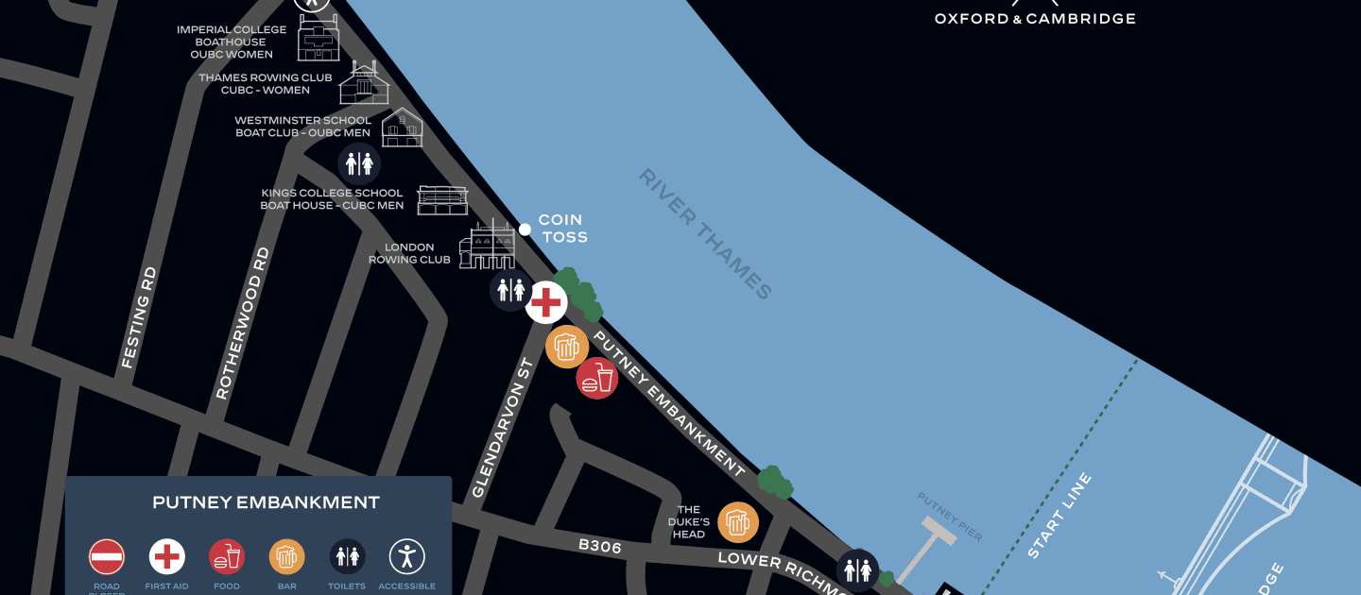Select the Imperial College Boathouse building icon
Viewport: 1361px width, 595px height.
point(319,40)
